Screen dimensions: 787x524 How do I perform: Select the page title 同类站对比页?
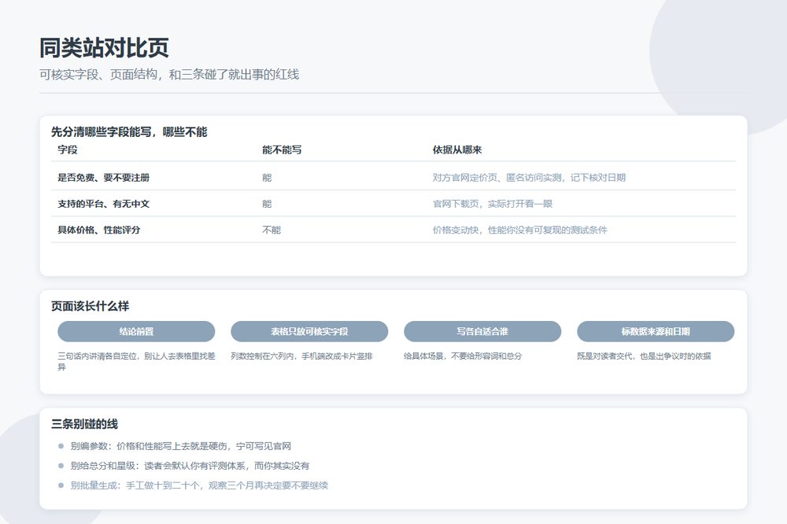pyautogui.click(x=104, y=48)
